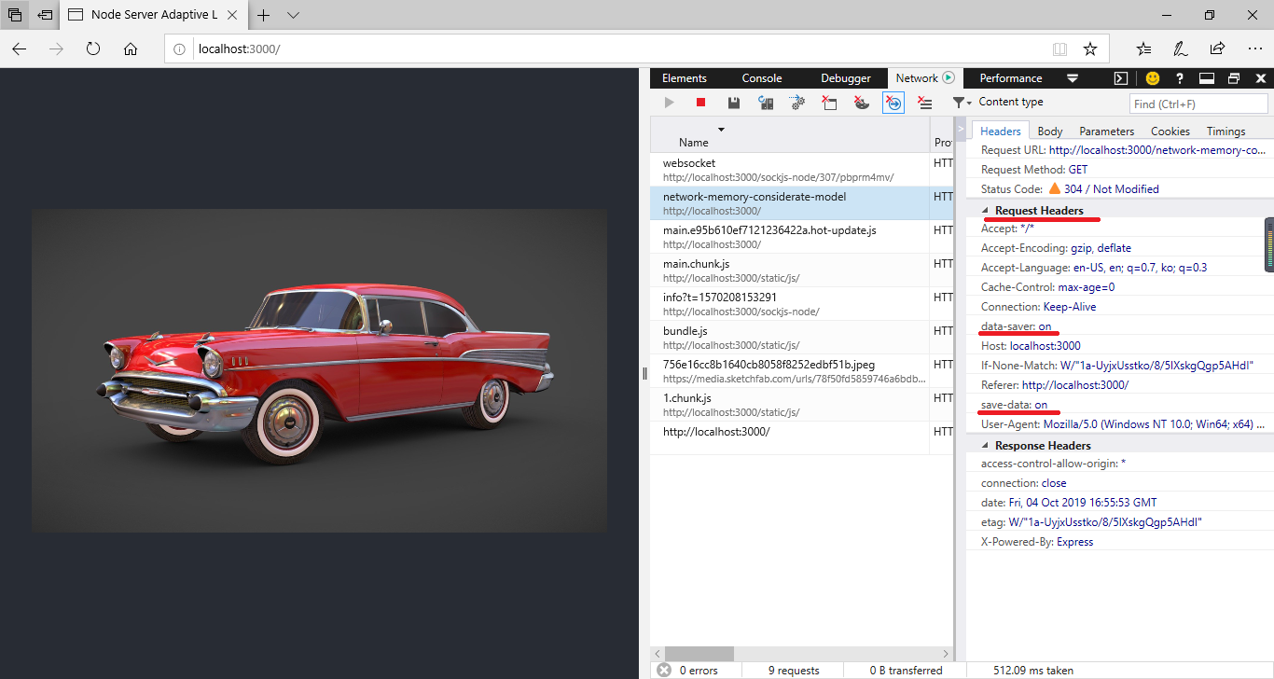Image resolution: width=1274 pixels, height=679 pixels.
Task: Click the 0 errors status indicator
Action: pyautogui.click(x=694, y=670)
